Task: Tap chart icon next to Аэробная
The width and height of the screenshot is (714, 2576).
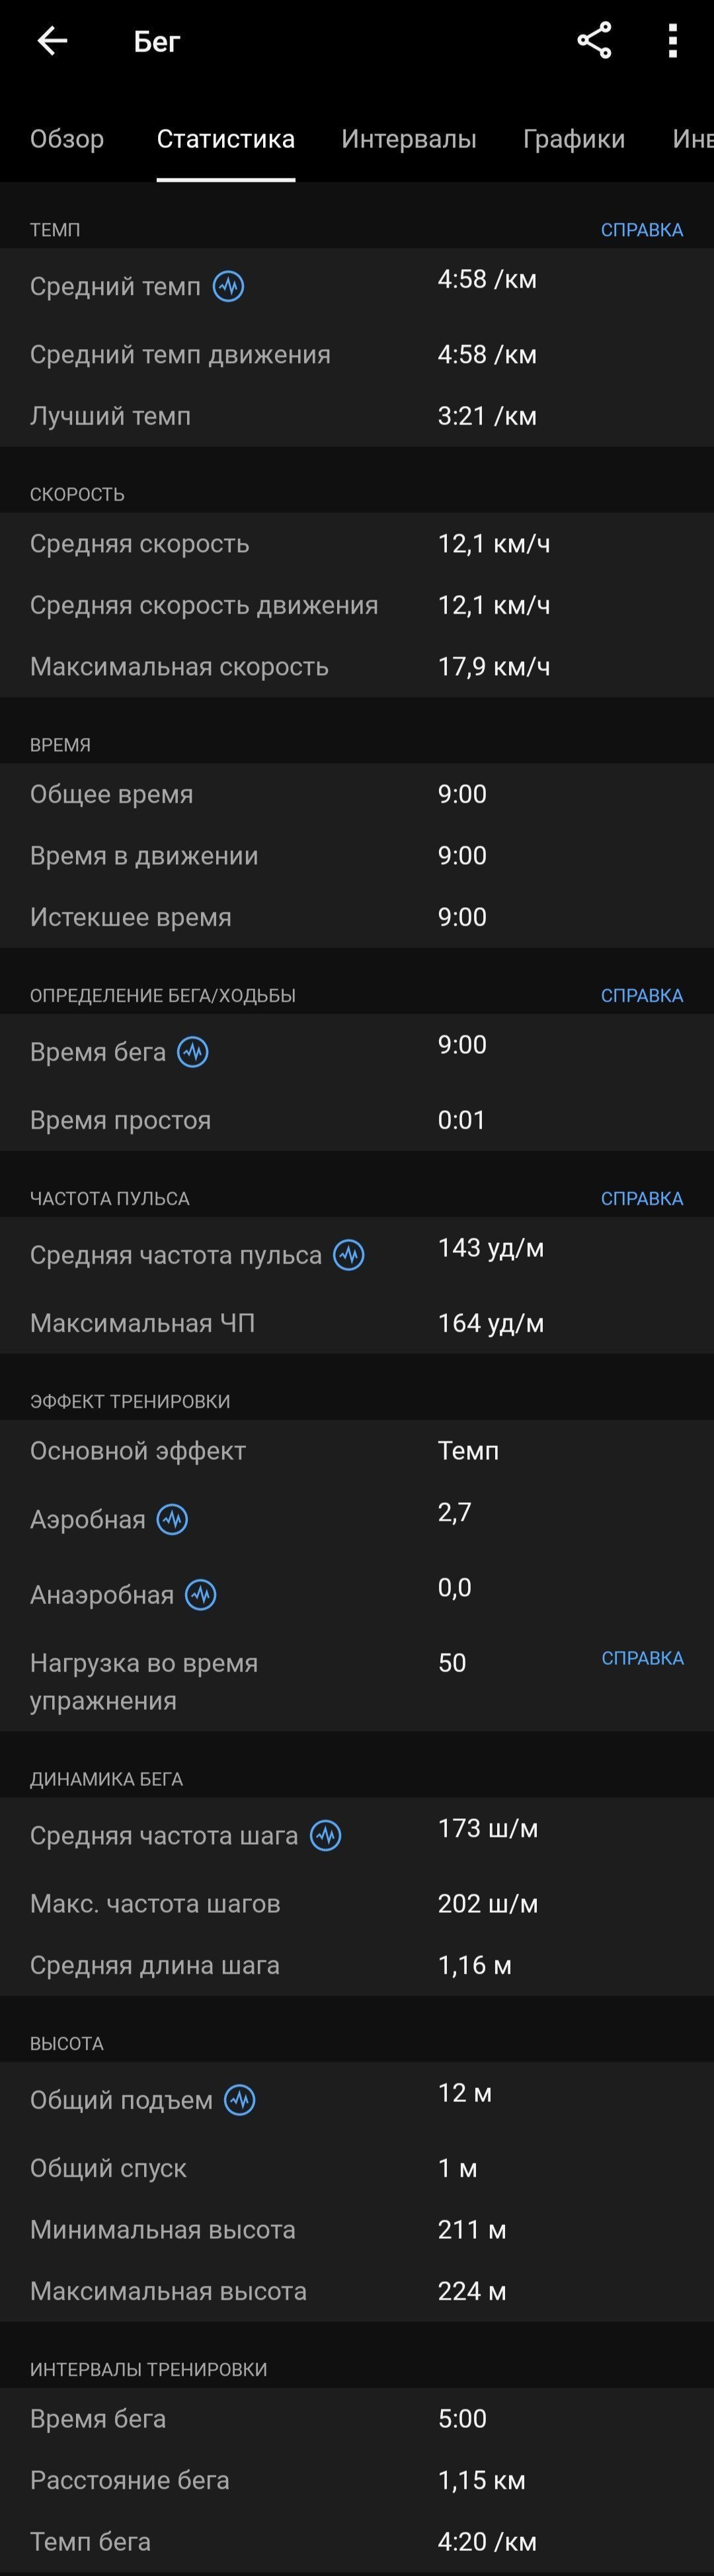Action: pyautogui.click(x=173, y=1519)
